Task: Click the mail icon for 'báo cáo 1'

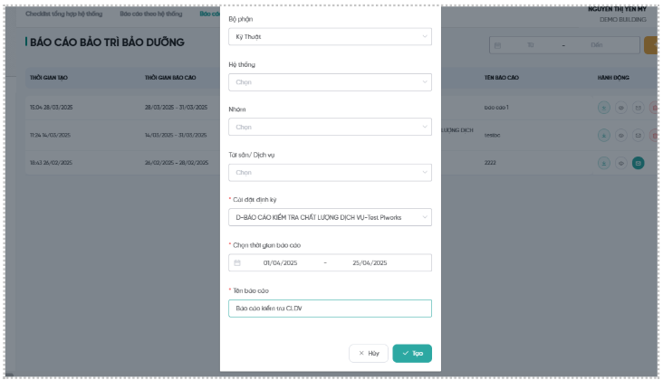Action: (638, 108)
